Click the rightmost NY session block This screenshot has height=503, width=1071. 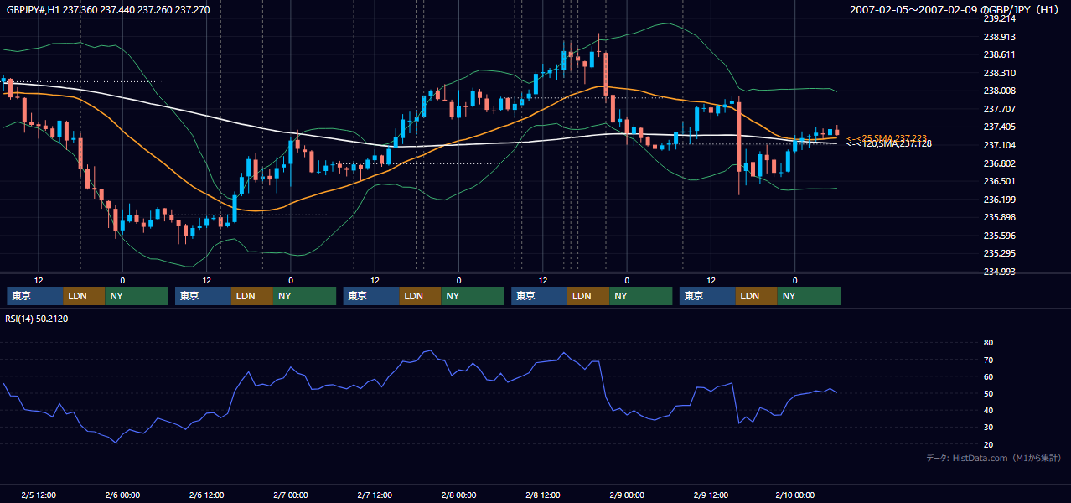(x=809, y=296)
